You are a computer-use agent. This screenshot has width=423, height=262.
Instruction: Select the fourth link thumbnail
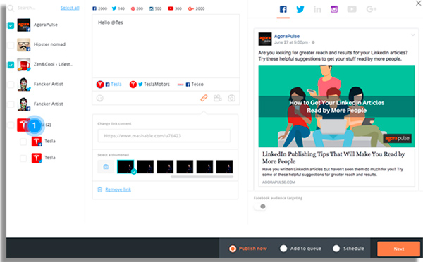(185, 167)
